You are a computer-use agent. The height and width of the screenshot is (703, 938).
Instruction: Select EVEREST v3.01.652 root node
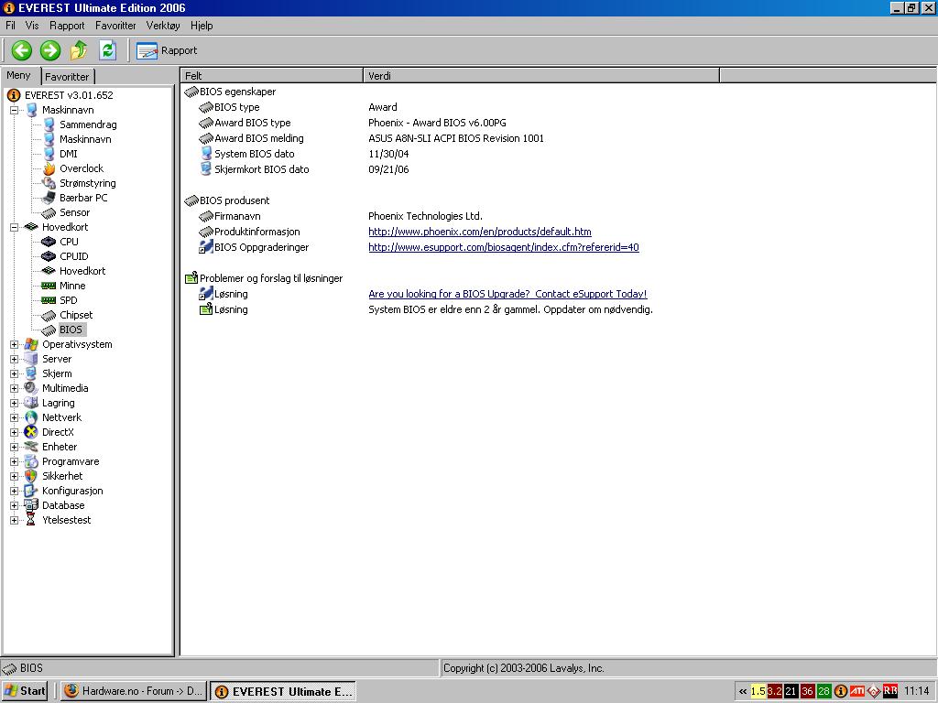pos(68,95)
